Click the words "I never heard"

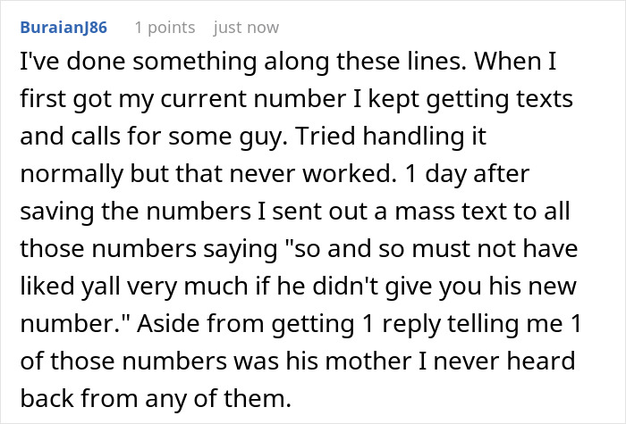[x=497, y=361]
